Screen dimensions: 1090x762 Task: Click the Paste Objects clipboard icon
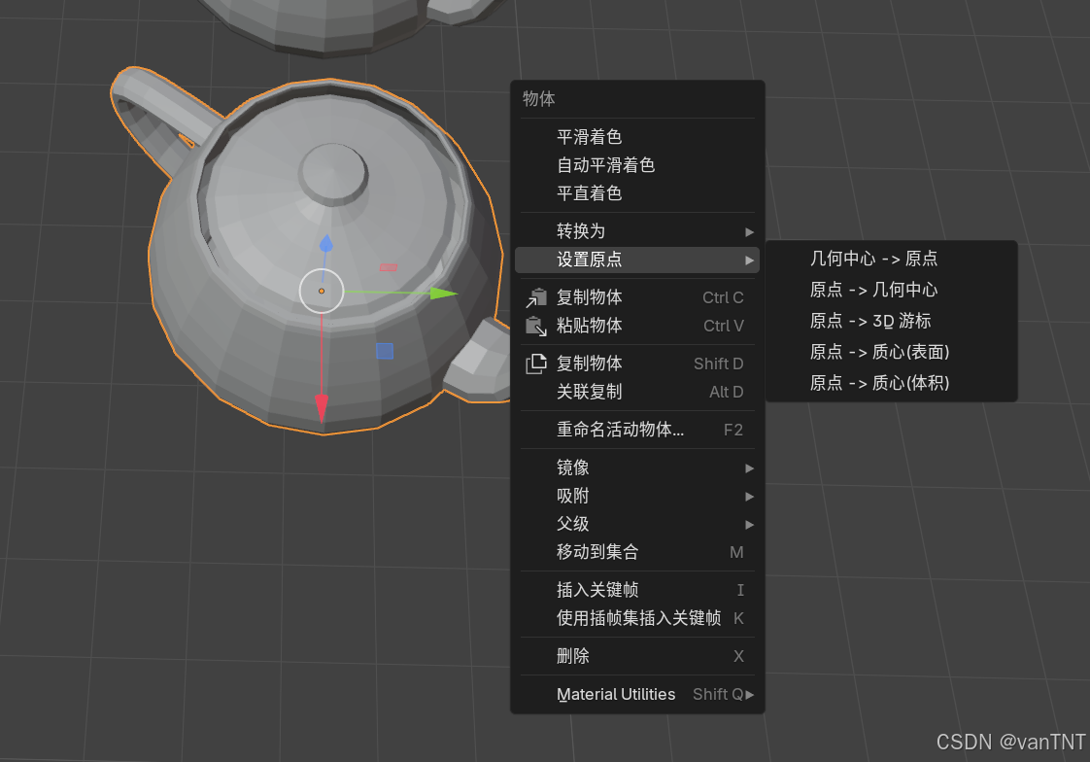pos(536,326)
